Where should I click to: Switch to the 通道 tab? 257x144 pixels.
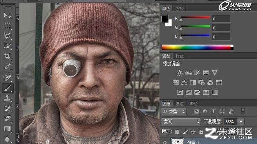pyautogui.click(x=179, y=104)
